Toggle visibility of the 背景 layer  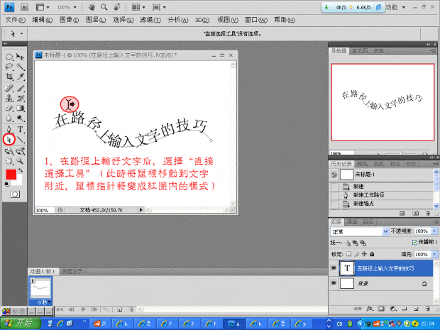click(x=334, y=282)
